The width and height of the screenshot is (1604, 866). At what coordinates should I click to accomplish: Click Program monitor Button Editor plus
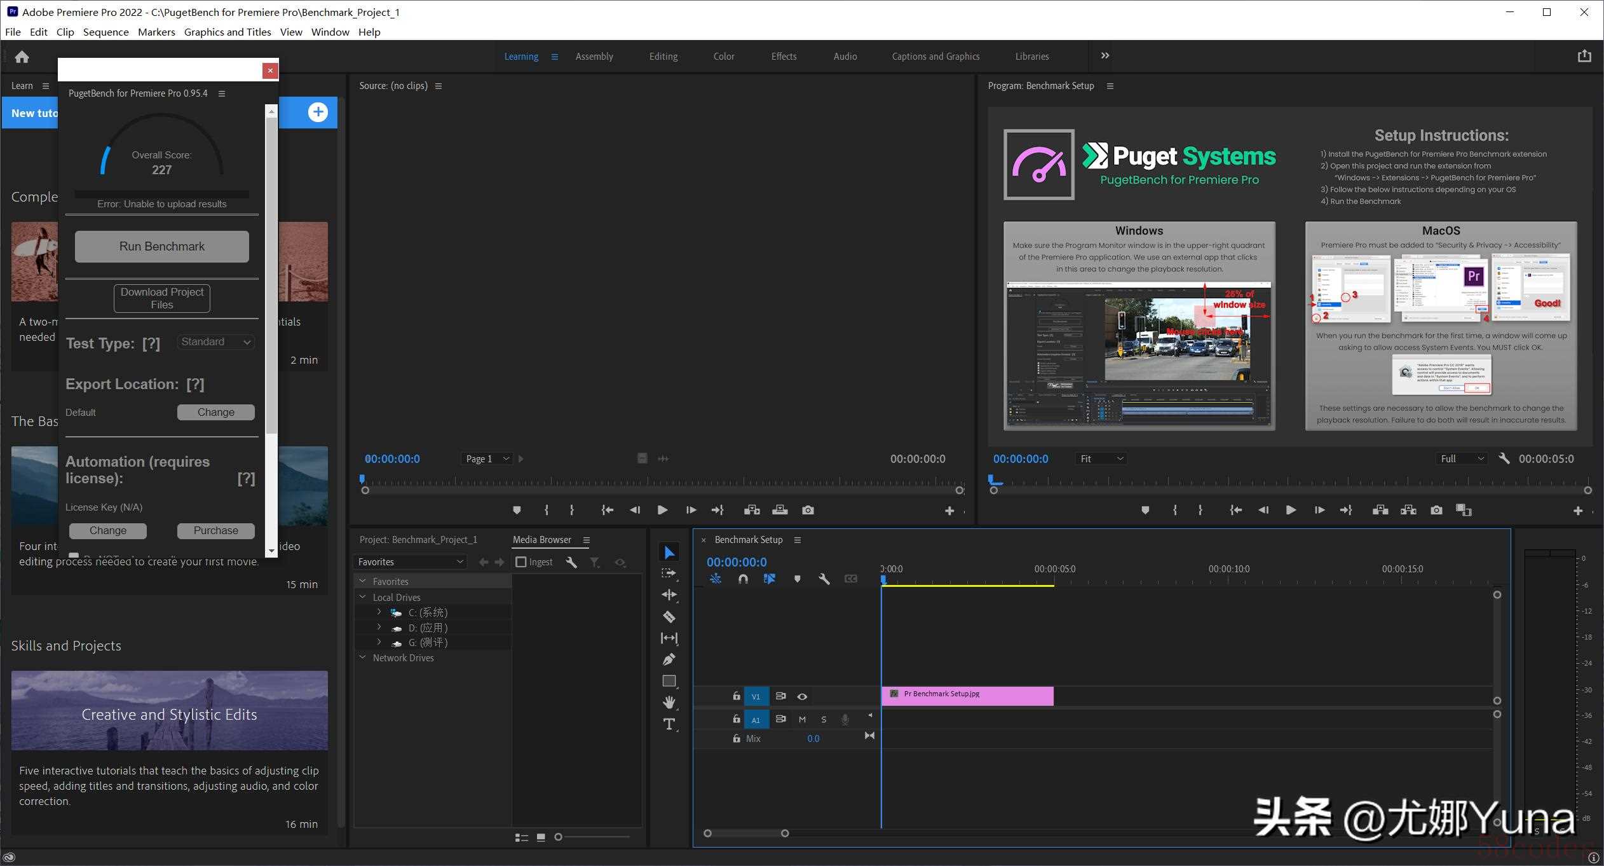point(1578,511)
